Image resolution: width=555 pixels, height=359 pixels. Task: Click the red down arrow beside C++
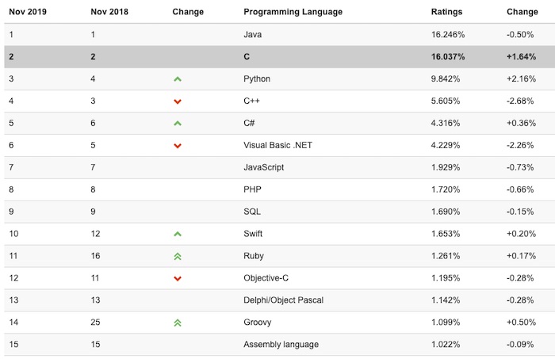pos(178,101)
